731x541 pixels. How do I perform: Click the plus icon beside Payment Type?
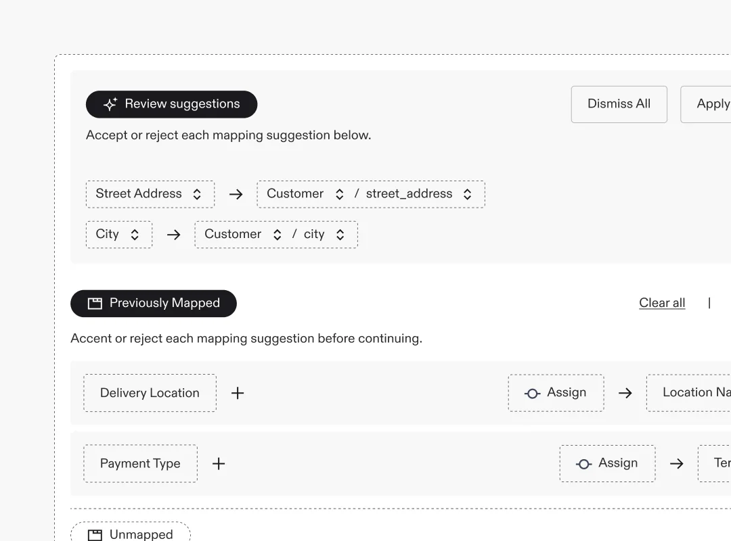click(218, 463)
